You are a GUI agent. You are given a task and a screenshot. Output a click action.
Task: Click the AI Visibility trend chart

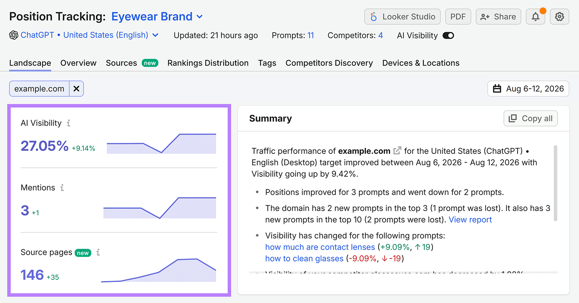tap(161, 144)
